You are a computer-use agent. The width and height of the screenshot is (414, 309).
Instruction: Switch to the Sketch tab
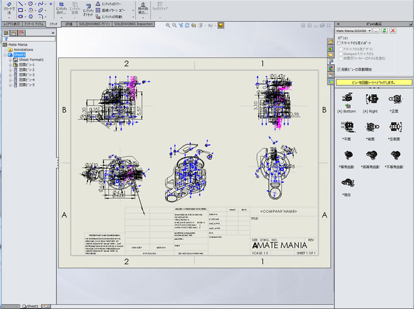click(53, 24)
